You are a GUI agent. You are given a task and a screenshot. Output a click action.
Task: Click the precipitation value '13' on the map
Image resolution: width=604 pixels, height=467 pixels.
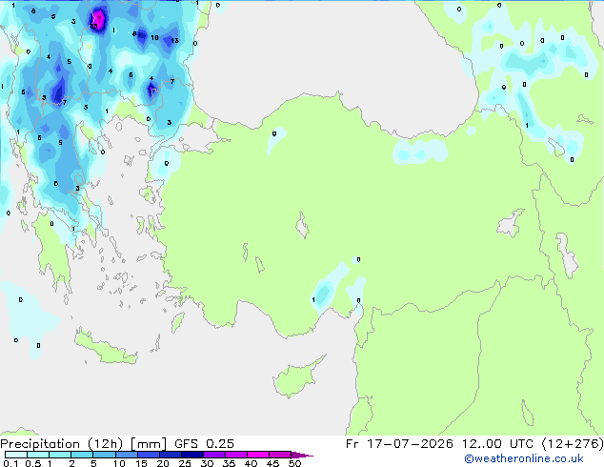click(174, 40)
